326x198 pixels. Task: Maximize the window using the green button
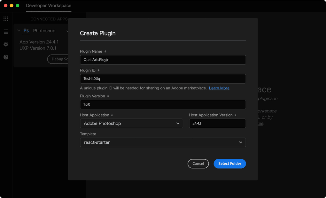18,6
